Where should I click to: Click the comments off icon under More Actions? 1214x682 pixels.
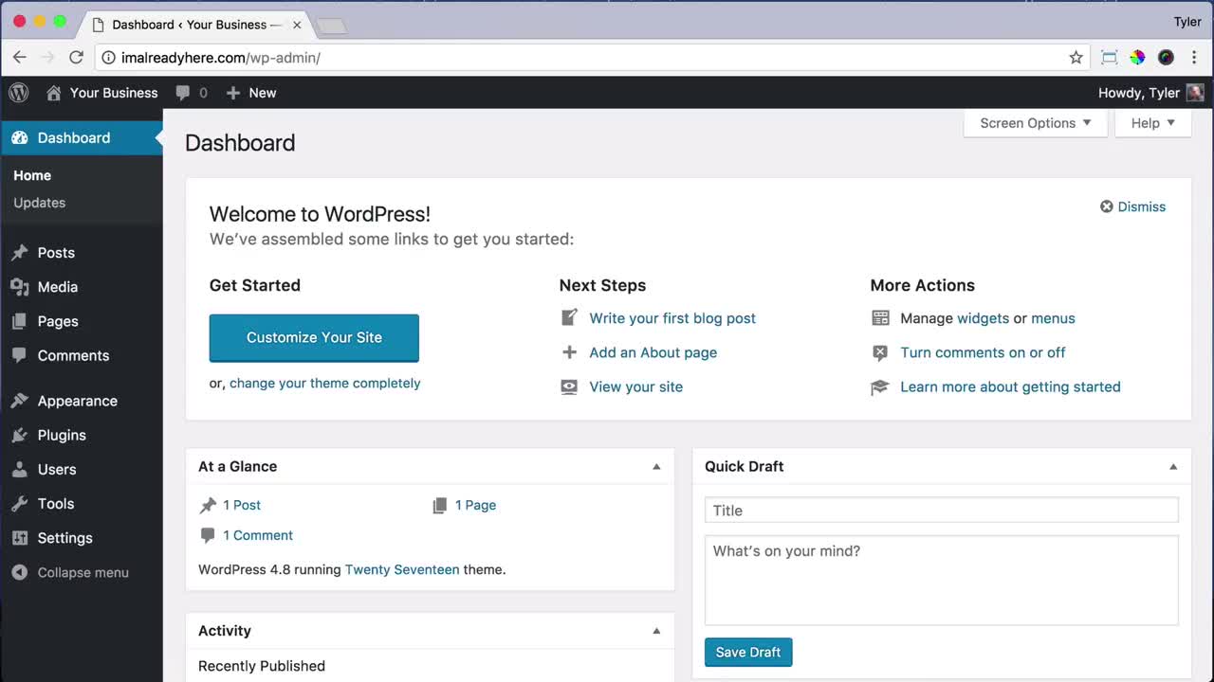coord(880,352)
